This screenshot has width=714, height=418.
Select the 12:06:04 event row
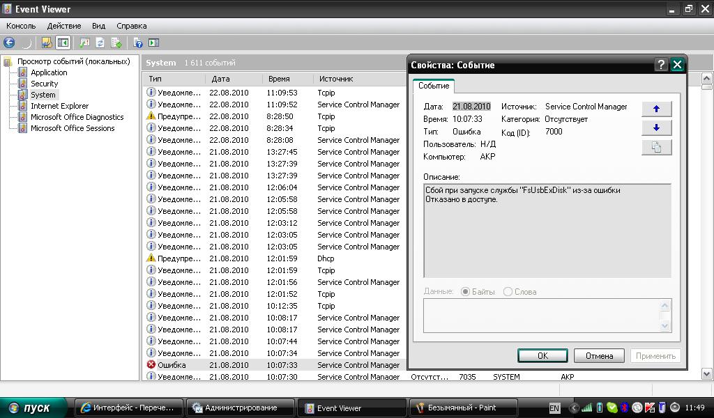pyautogui.click(x=273, y=187)
